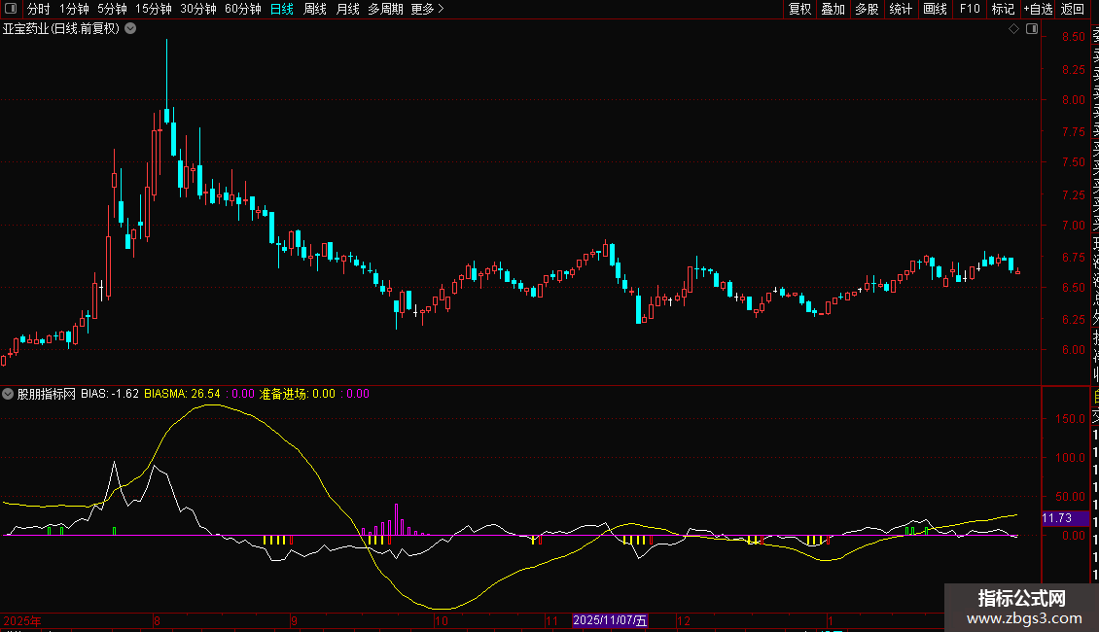1099x632 pixels.
Task: Select the 60分钟 period tab
Action: [x=242, y=9]
